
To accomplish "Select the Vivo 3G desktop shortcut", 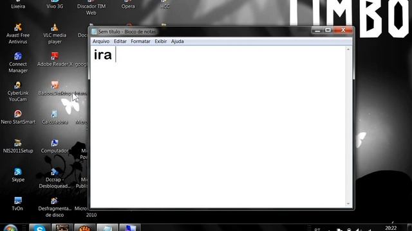I will [x=55, y=4].
